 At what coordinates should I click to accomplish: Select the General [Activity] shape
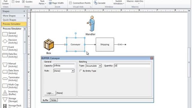click(x=10, y=34)
